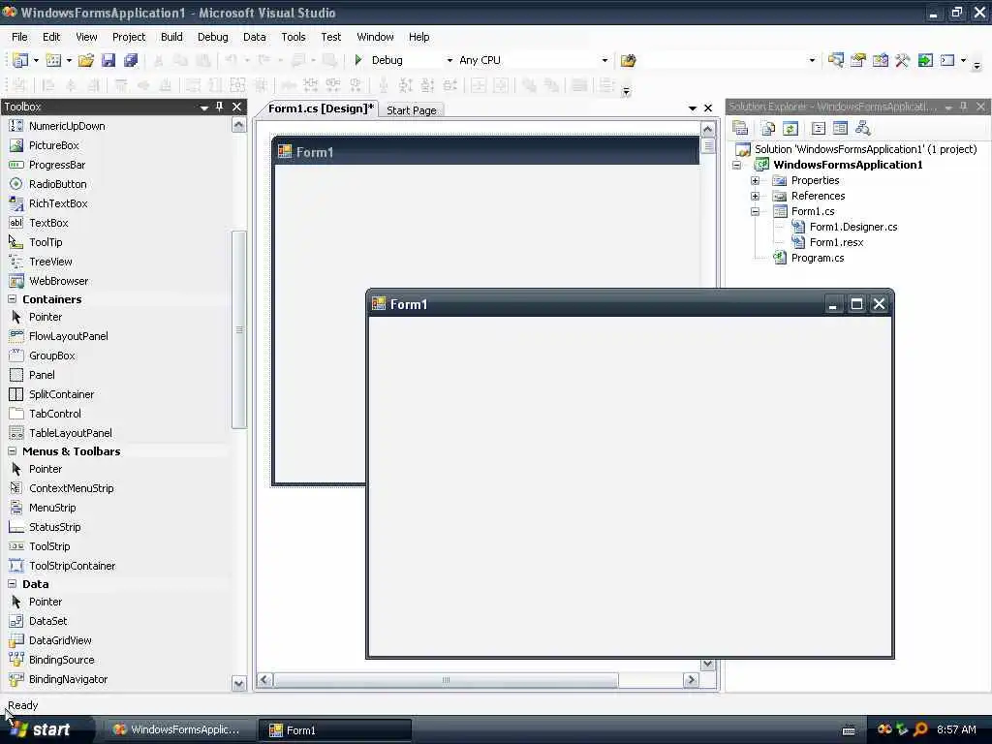
Task: Click the Add New Item toolbar icon
Action: (54, 60)
